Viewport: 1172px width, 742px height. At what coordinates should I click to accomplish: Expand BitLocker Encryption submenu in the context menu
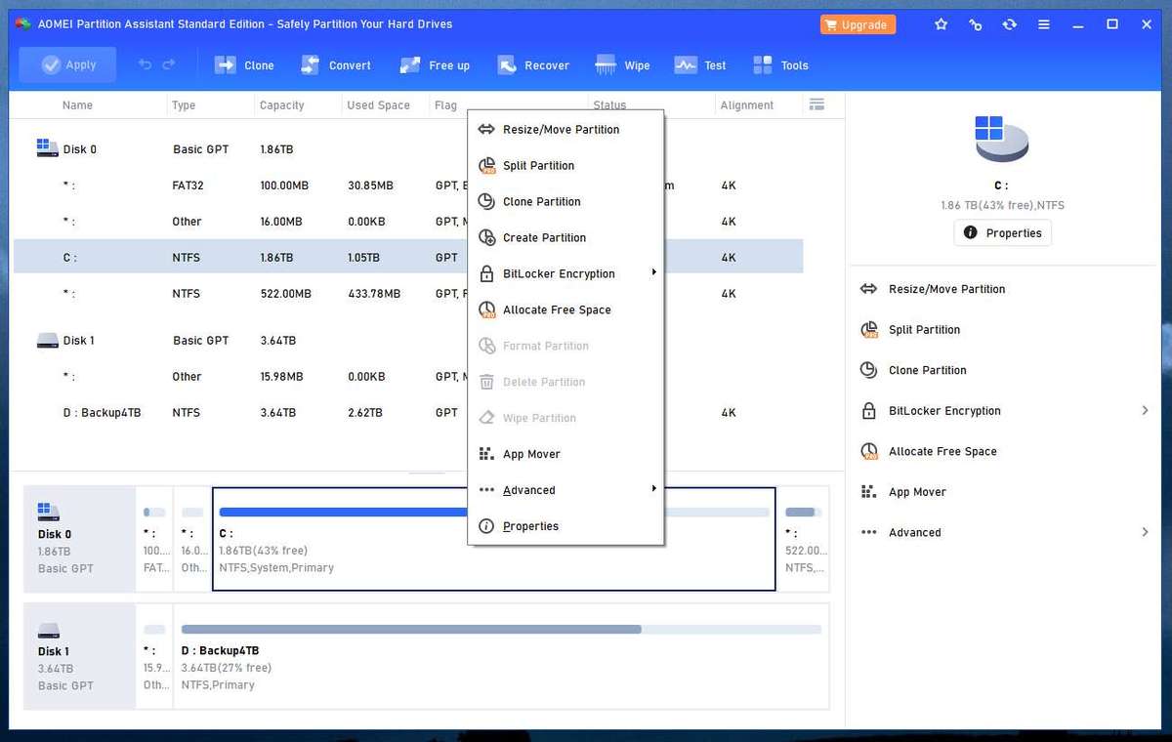pyautogui.click(x=565, y=273)
